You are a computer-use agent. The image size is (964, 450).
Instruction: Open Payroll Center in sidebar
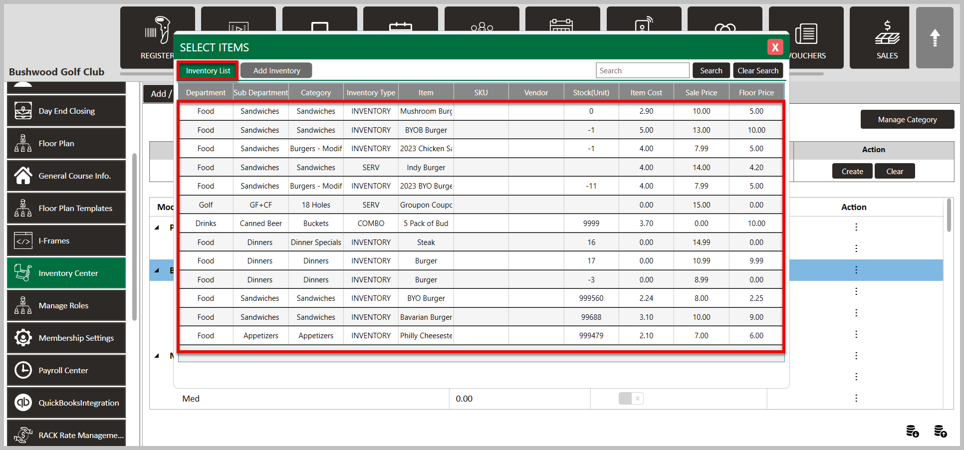point(66,370)
